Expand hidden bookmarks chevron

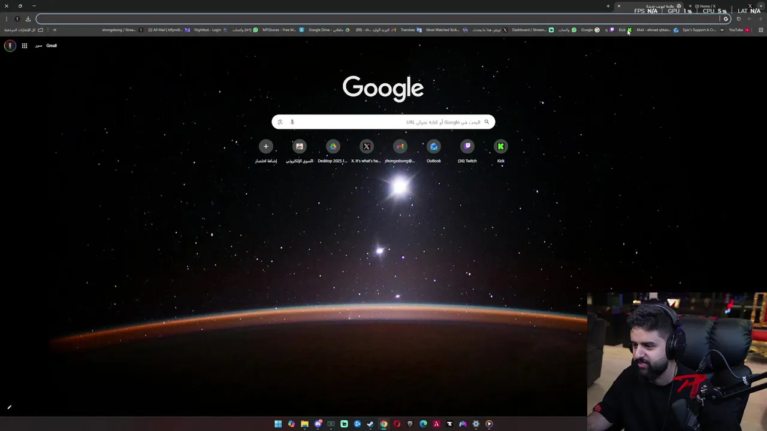click(55, 30)
